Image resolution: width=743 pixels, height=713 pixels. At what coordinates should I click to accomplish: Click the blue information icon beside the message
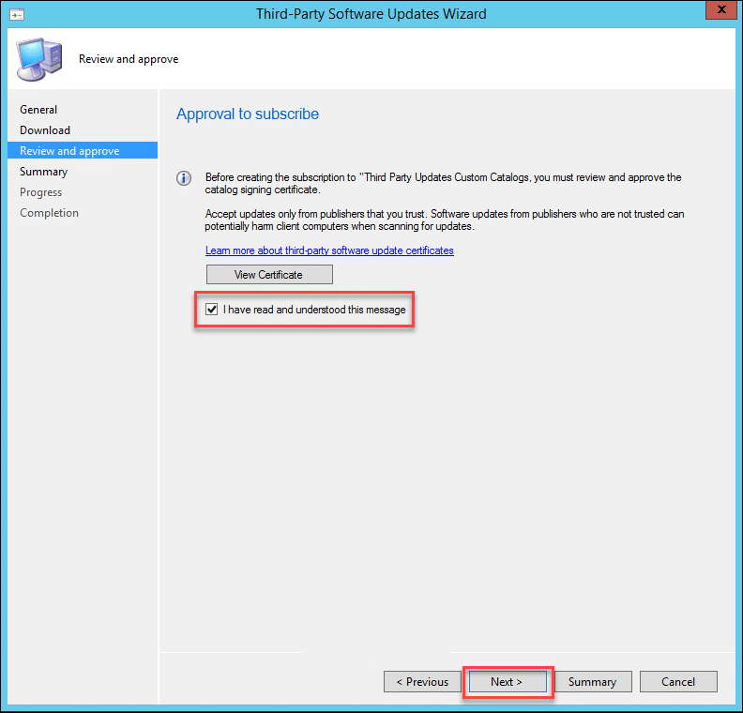[x=186, y=177]
